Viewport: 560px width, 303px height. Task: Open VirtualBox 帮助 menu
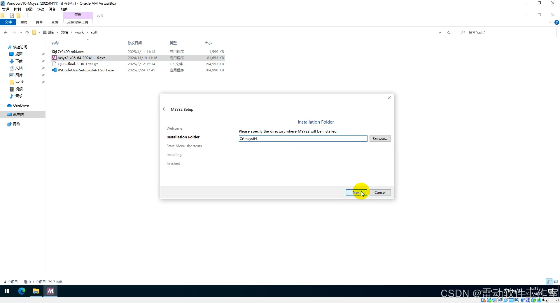pos(64,9)
